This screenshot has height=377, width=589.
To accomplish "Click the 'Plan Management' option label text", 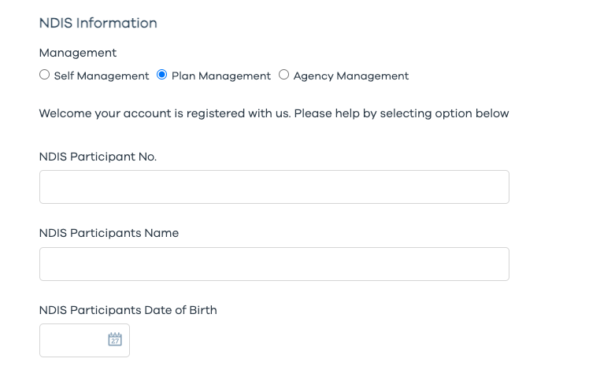I will click(221, 76).
